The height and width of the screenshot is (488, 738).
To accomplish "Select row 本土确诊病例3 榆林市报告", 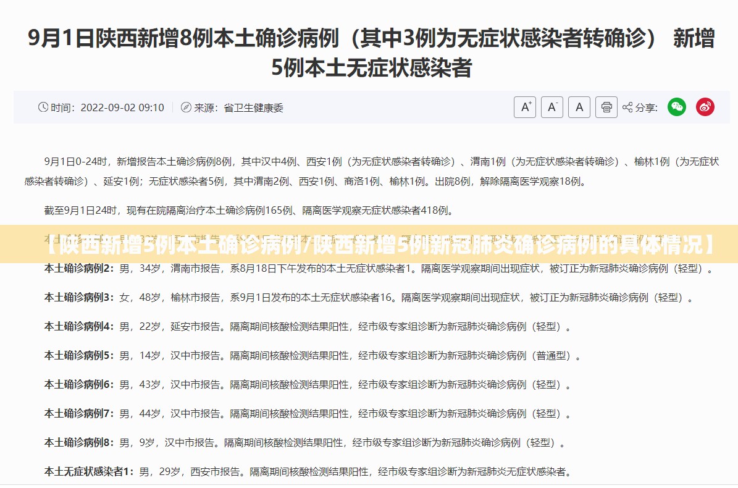I will (x=371, y=298).
